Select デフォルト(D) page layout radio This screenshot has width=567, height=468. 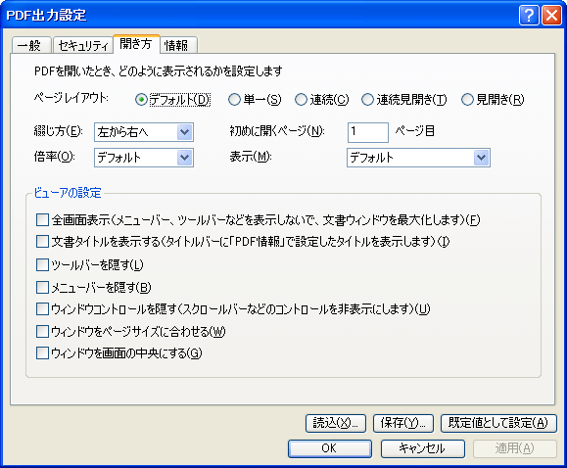tap(172, 100)
